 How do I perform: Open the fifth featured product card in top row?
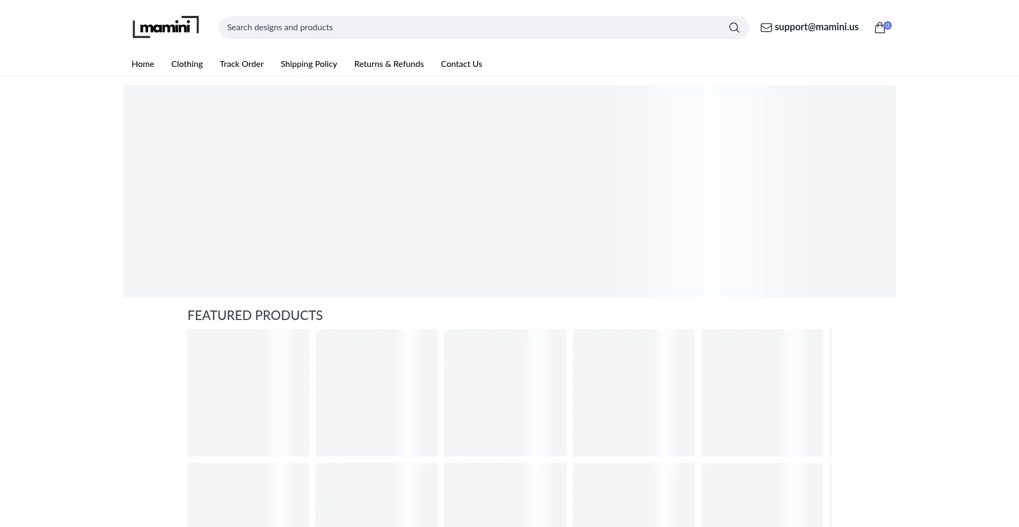762,393
